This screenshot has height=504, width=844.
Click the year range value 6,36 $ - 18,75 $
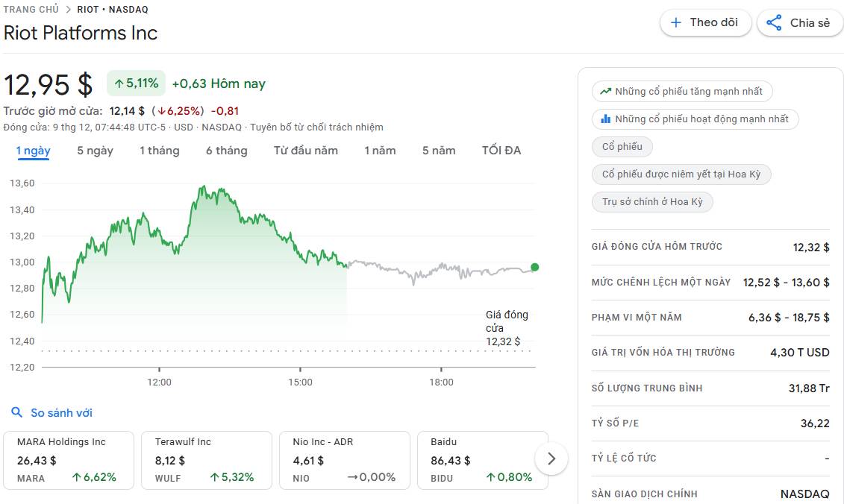789,318
